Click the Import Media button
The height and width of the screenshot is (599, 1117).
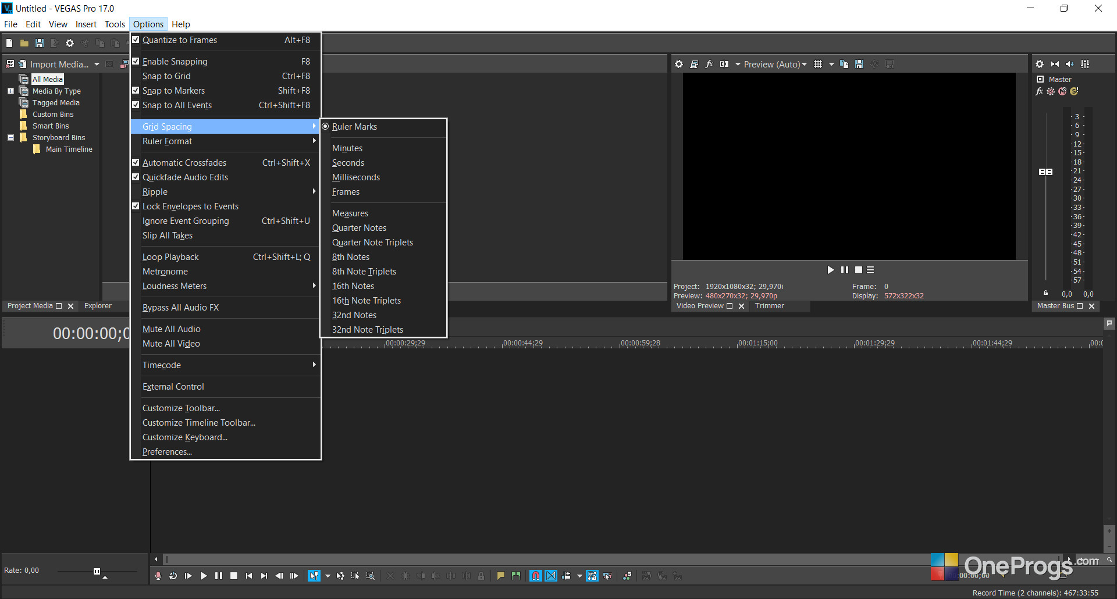click(x=54, y=65)
